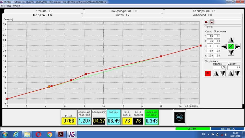Open the Advanced - F8 tab
245x138 pixels.
tap(202, 15)
